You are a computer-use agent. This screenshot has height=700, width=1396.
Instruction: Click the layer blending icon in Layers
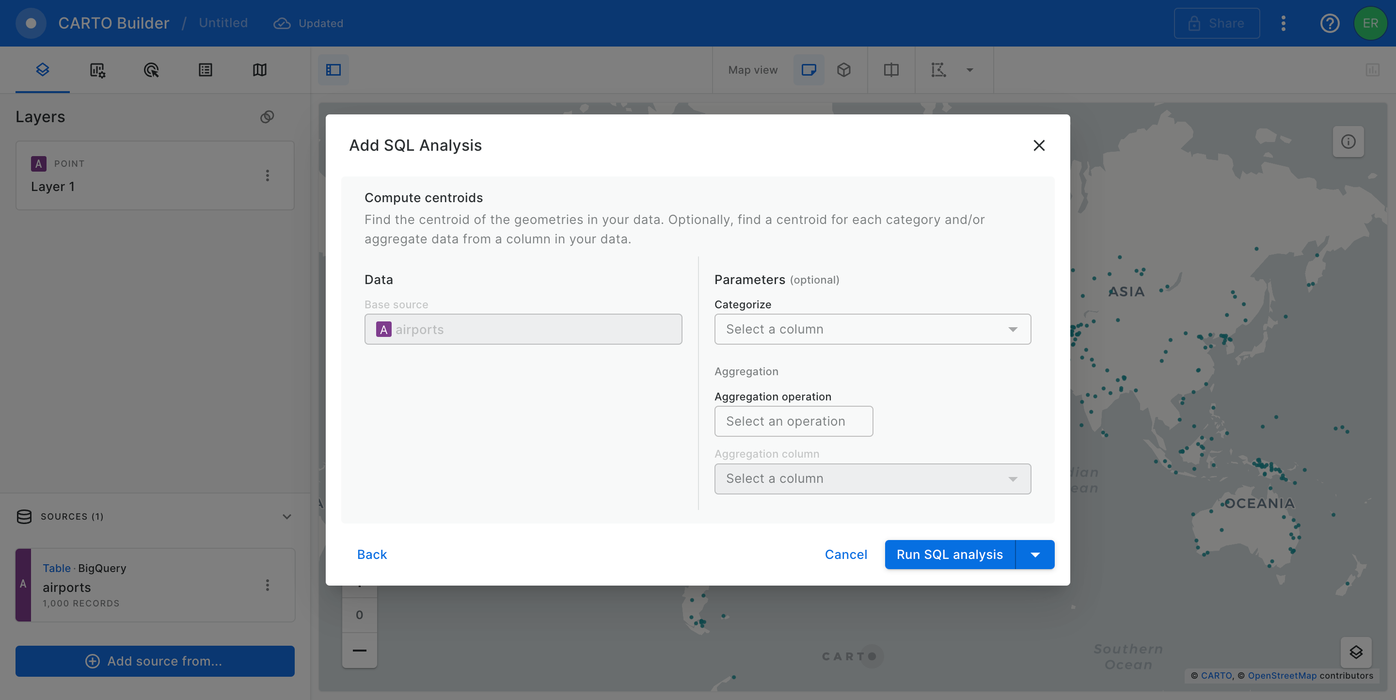pyautogui.click(x=267, y=117)
